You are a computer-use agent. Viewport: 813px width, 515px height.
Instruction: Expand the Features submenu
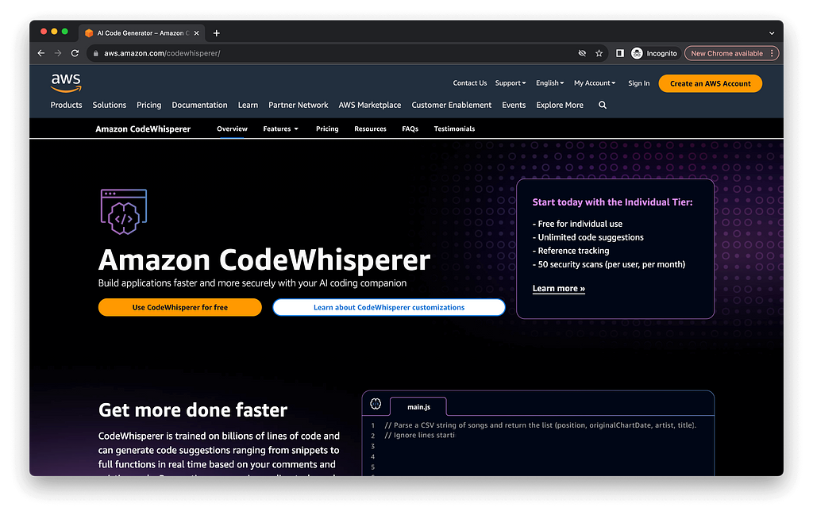click(280, 129)
